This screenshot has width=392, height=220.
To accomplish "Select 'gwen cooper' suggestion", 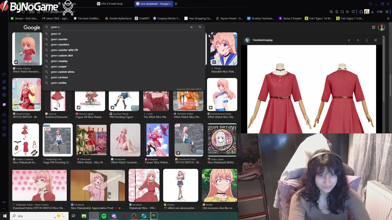I will [x=123, y=67].
